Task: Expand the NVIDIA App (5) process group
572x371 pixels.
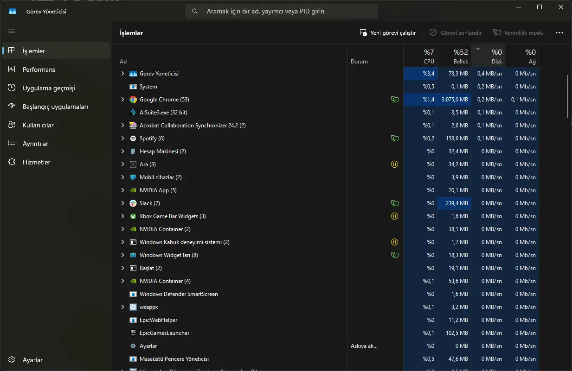Action: 122,190
